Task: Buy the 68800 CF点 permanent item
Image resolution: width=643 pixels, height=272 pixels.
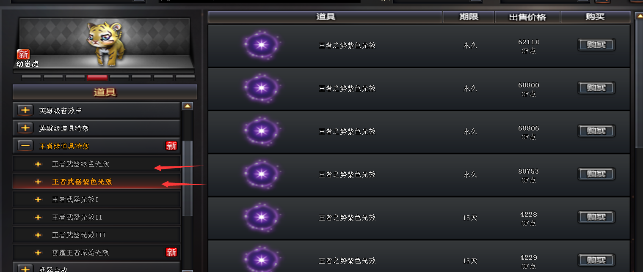Action: [x=596, y=88]
